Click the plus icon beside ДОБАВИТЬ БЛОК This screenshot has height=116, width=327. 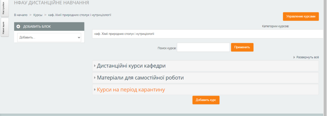pos(18,27)
